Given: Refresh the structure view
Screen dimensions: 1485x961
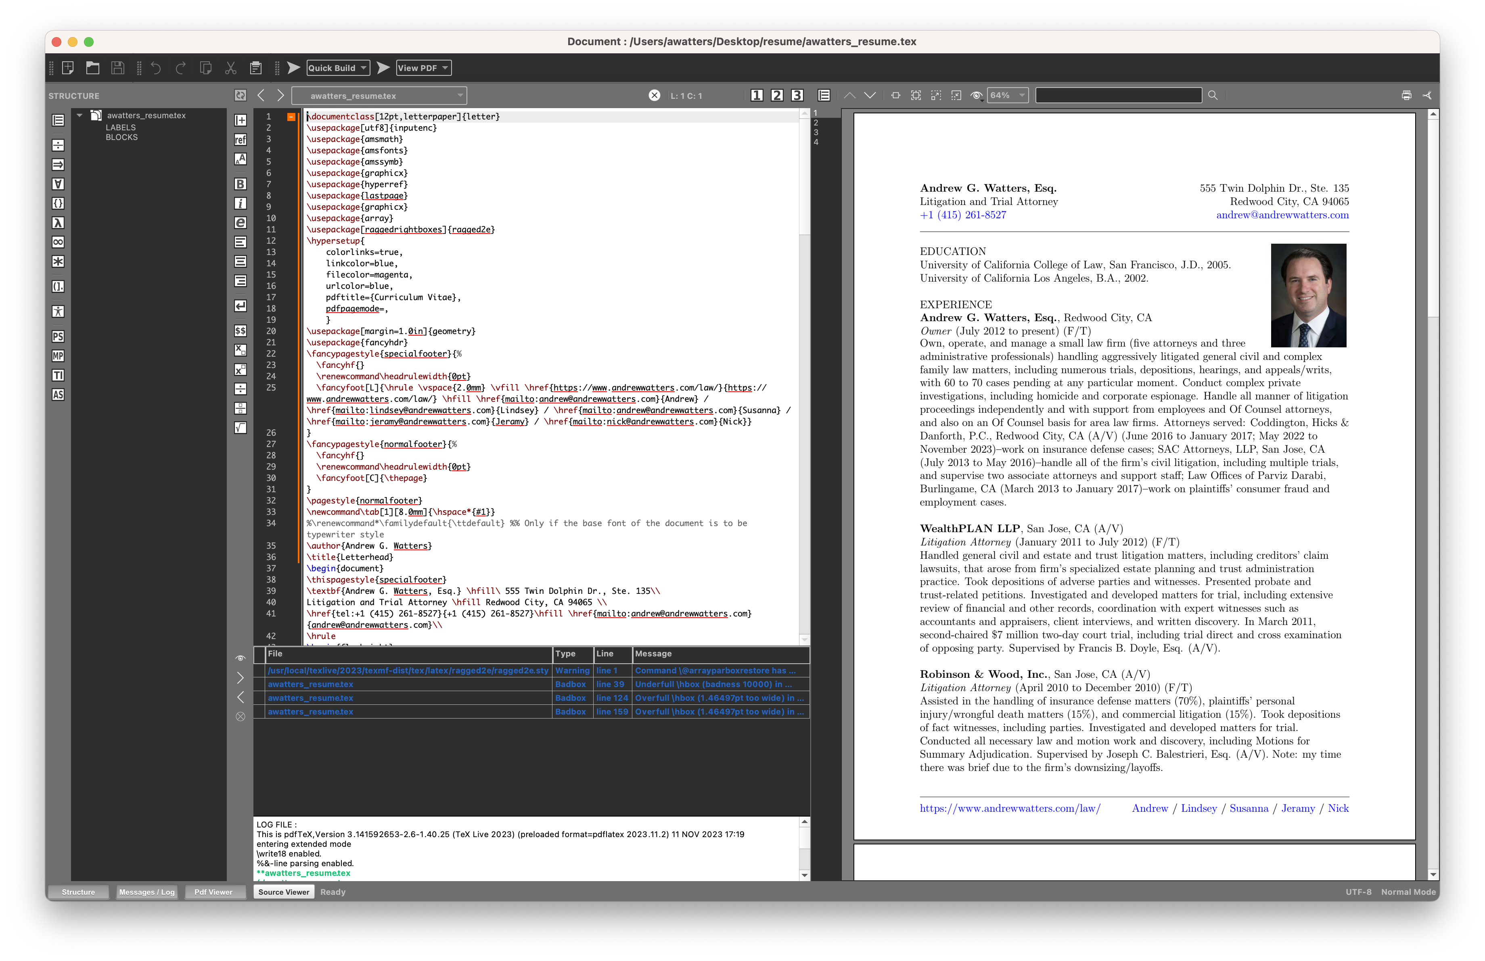Looking at the screenshot, I should [x=240, y=95].
